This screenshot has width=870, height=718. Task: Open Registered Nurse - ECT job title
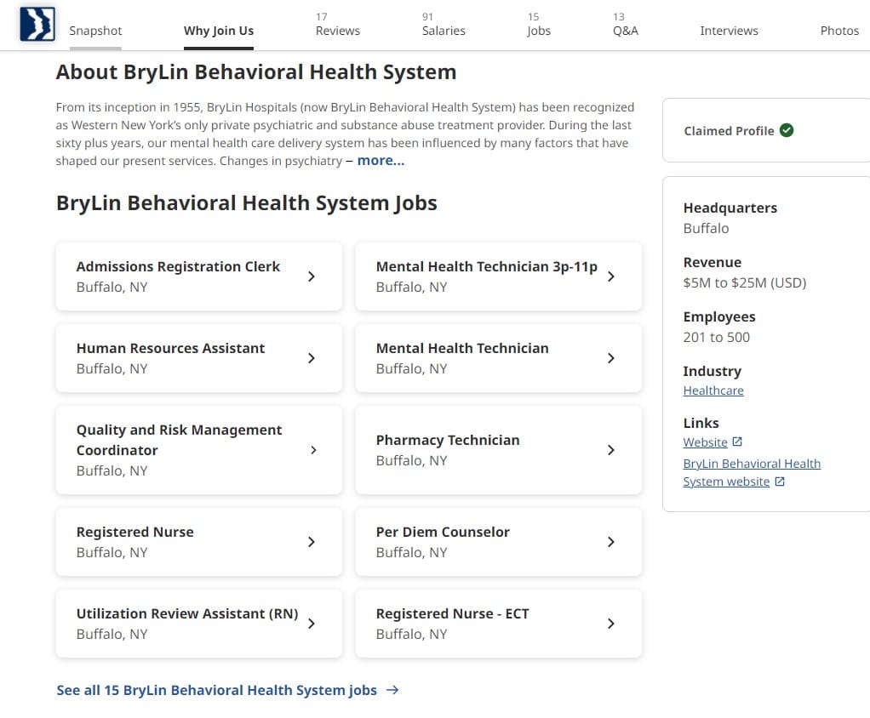(x=452, y=613)
